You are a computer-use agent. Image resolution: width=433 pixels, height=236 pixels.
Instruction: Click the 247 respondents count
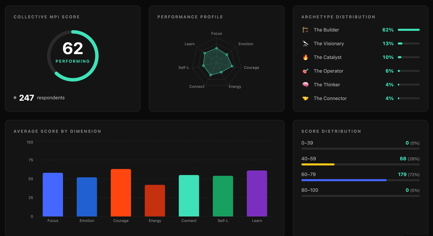coord(26,98)
